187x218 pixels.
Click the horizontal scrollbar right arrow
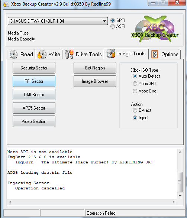tap(173, 202)
